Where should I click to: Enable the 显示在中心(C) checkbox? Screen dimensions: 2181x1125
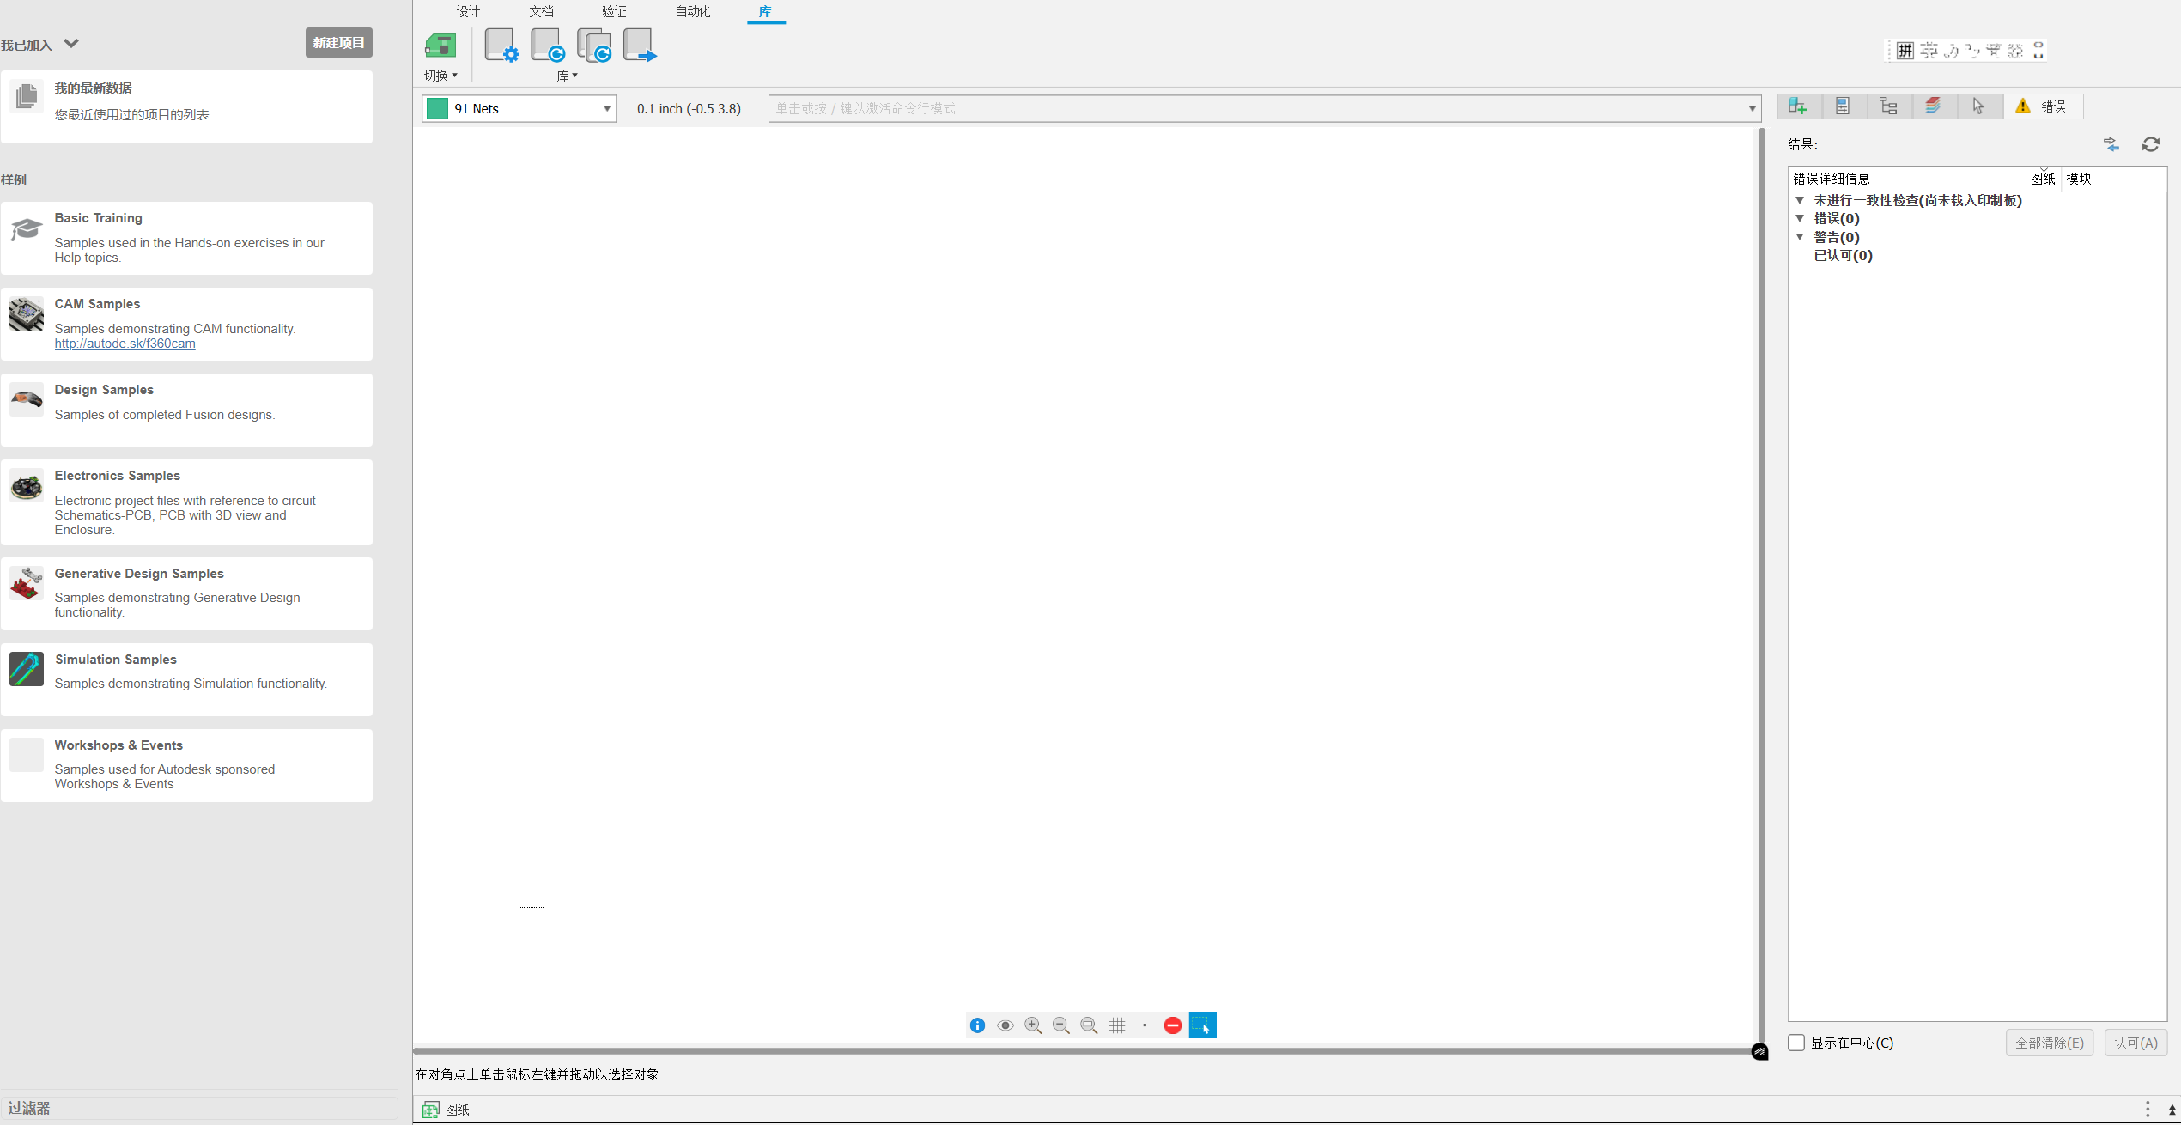pos(1796,1043)
